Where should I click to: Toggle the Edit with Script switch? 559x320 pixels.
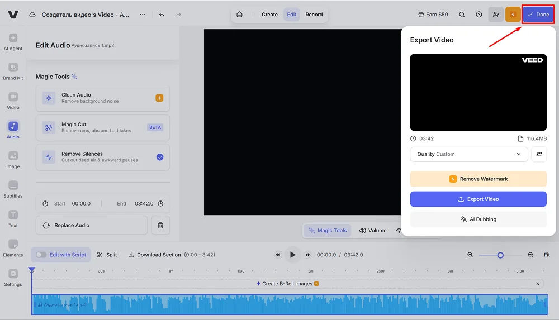click(41, 255)
